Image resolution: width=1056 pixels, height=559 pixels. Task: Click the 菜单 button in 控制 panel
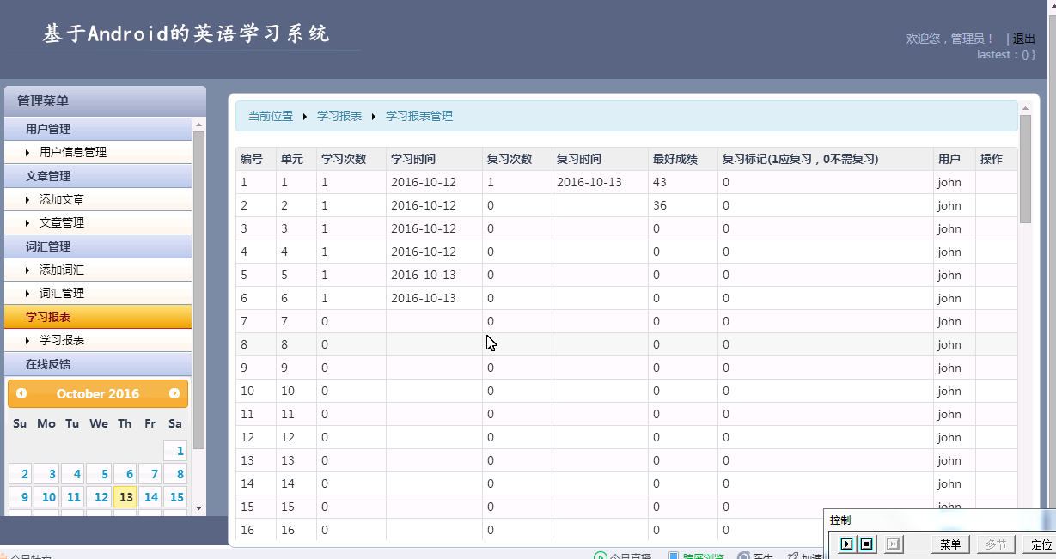tap(950, 544)
